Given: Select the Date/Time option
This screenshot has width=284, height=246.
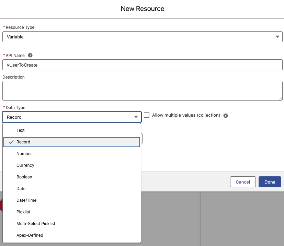Looking at the screenshot, I should (26, 200).
